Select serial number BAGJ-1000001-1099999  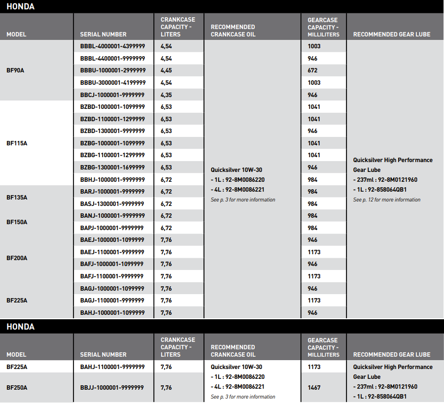tap(112, 289)
